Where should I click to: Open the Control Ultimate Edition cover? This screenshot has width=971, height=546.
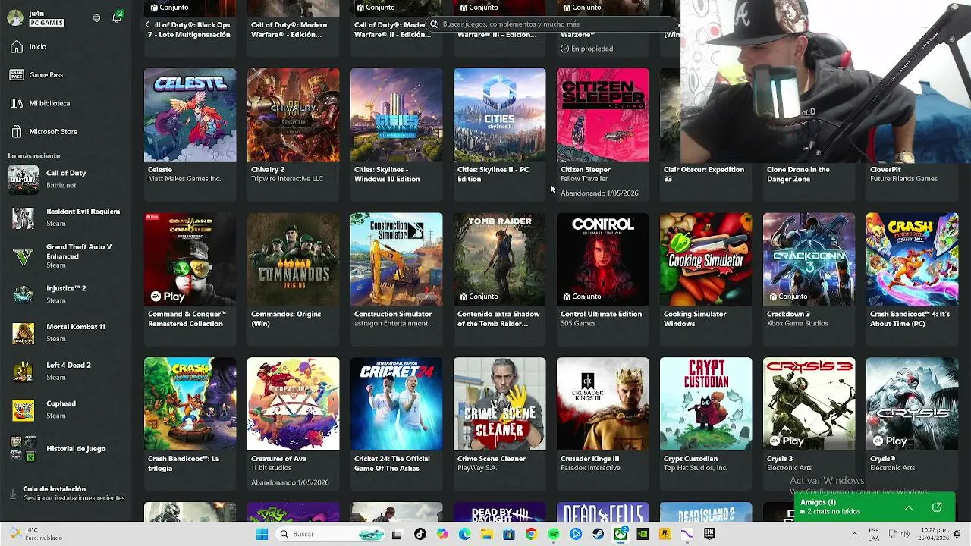pyautogui.click(x=602, y=259)
